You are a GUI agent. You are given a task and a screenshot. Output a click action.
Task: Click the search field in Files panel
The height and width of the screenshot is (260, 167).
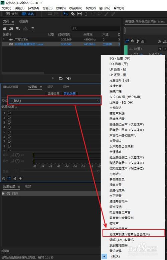point(96,28)
